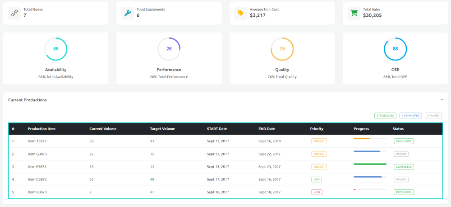Click the START Date column header
The height and width of the screenshot is (207, 451).
217,129
